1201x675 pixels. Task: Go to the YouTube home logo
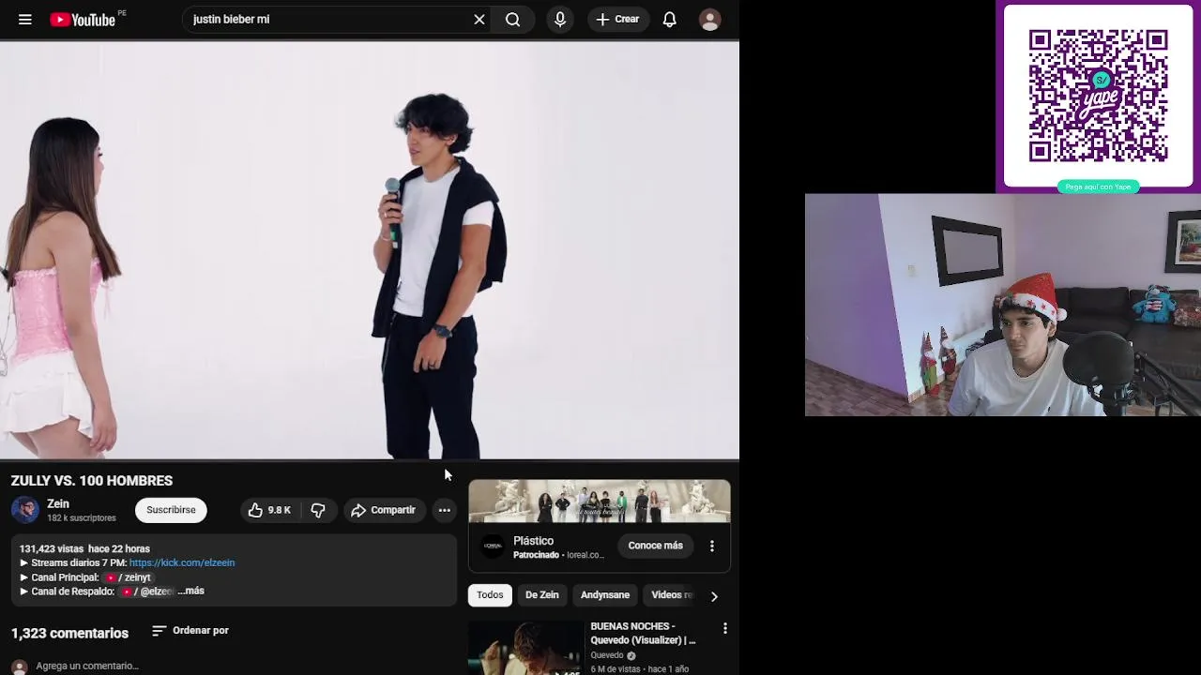[83, 19]
